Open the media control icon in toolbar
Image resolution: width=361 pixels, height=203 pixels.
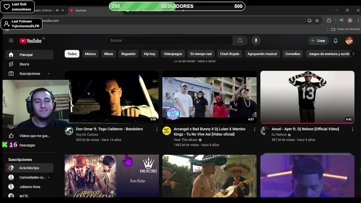[x=342, y=20]
